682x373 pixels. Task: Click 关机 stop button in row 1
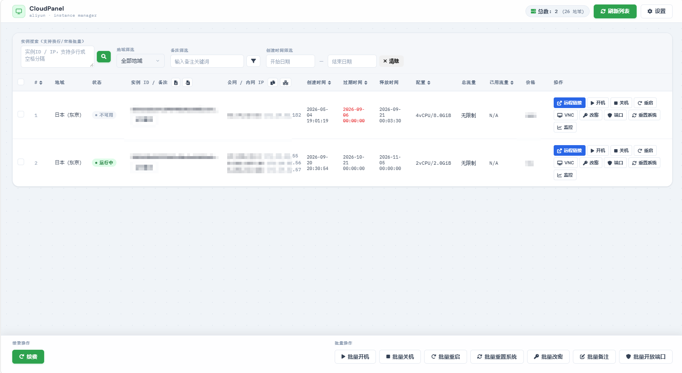pos(621,103)
